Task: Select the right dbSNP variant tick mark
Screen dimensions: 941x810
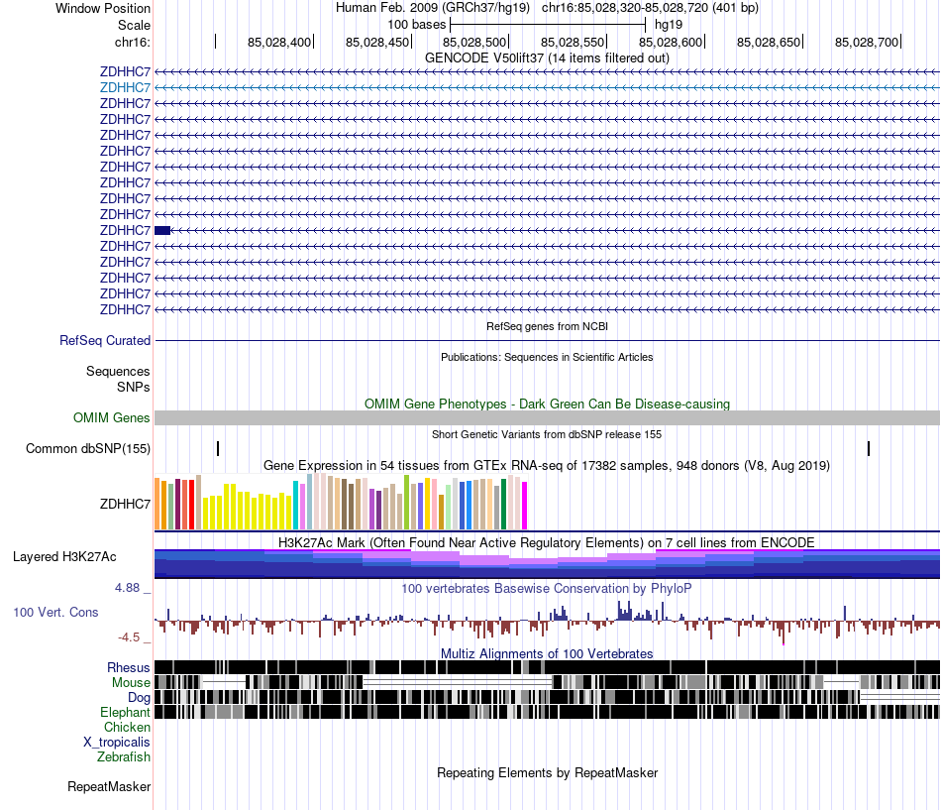Action: tap(869, 448)
